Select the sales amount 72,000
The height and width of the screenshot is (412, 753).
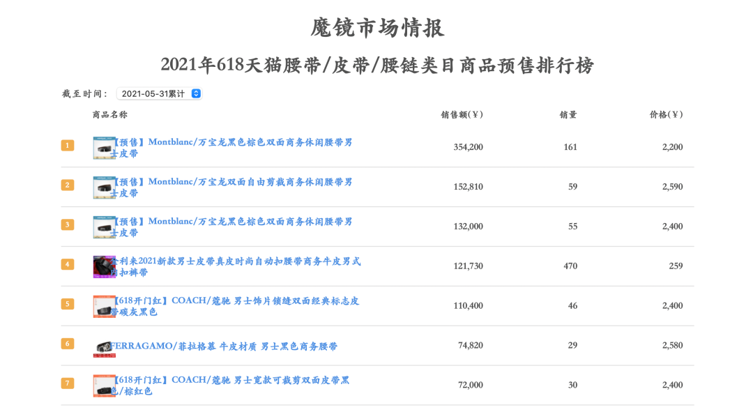pos(471,385)
